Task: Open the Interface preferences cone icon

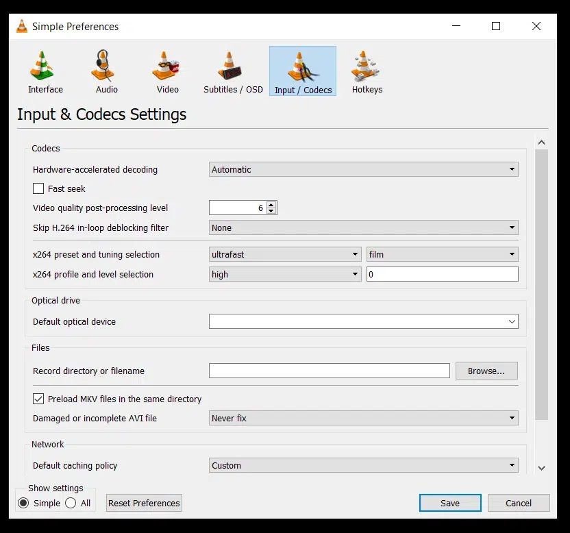Action: click(42, 66)
